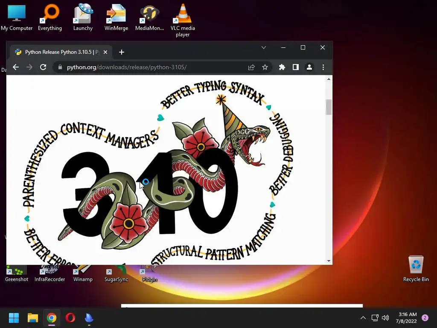
Task: Open network status tray icon
Action: pyautogui.click(x=375, y=318)
